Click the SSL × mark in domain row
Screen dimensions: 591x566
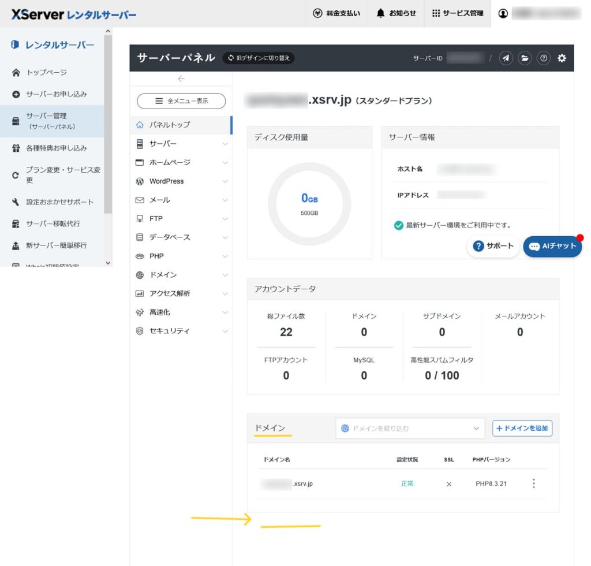pyautogui.click(x=449, y=484)
